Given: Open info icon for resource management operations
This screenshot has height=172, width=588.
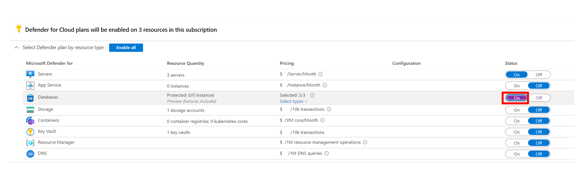Looking at the screenshot, I should click(x=365, y=142).
